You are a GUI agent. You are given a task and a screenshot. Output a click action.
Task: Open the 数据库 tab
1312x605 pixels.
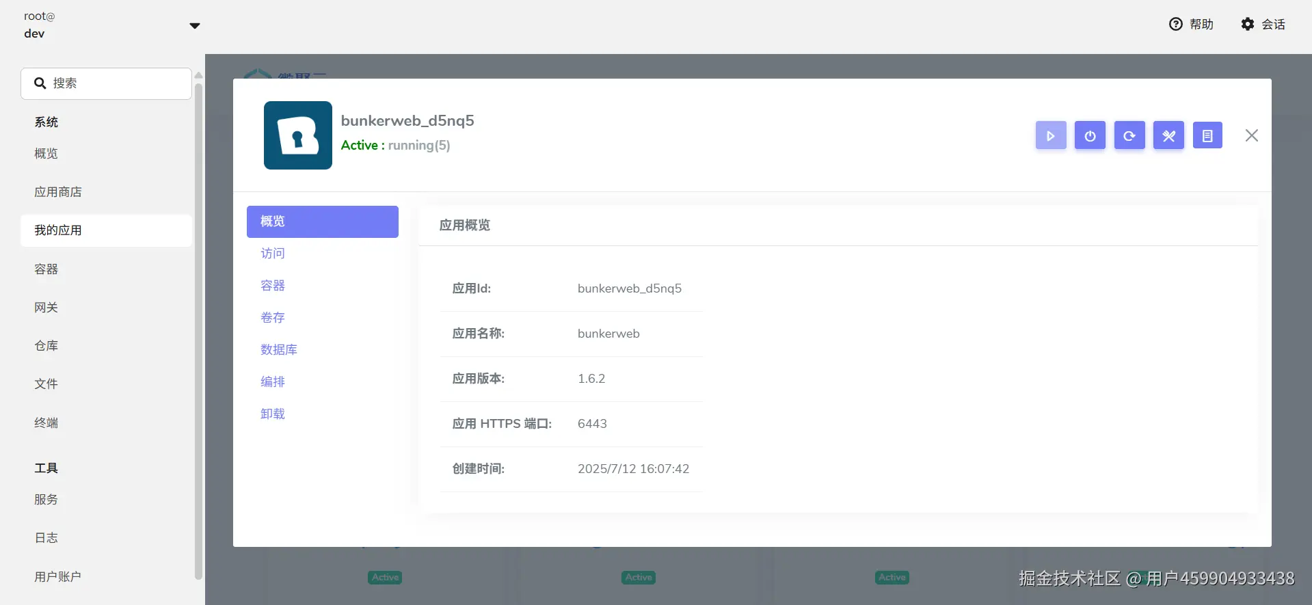point(323,350)
